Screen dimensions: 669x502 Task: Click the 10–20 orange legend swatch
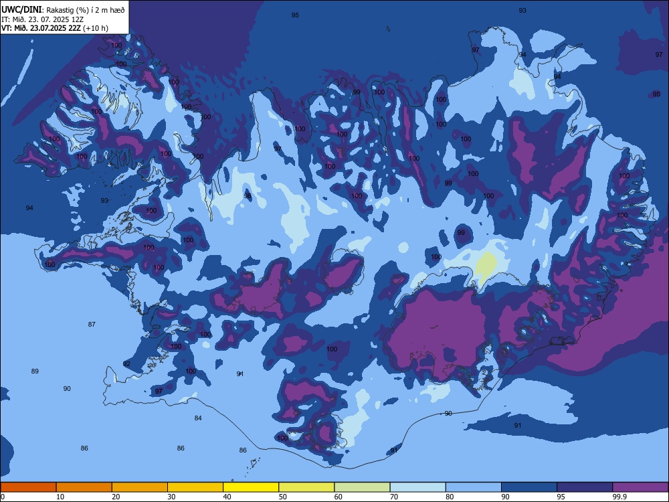(84, 487)
